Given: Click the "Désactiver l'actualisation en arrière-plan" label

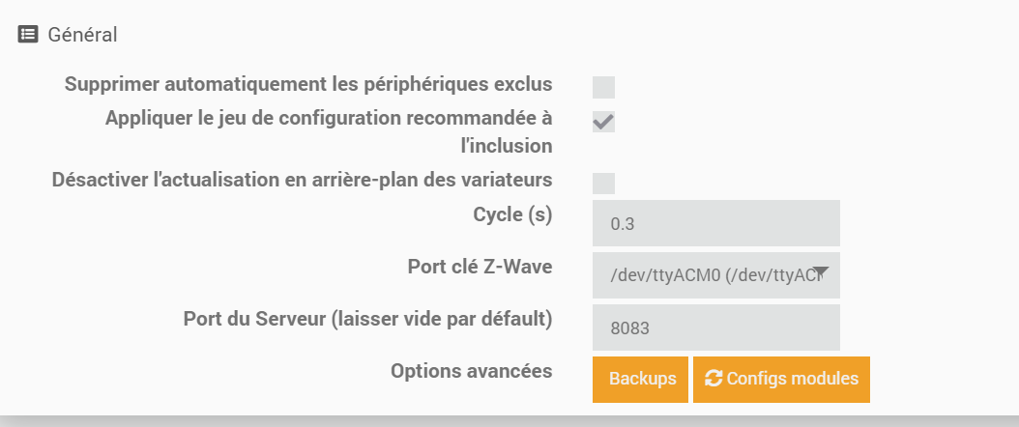Looking at the screenshot, I should [x=303, y=179].
